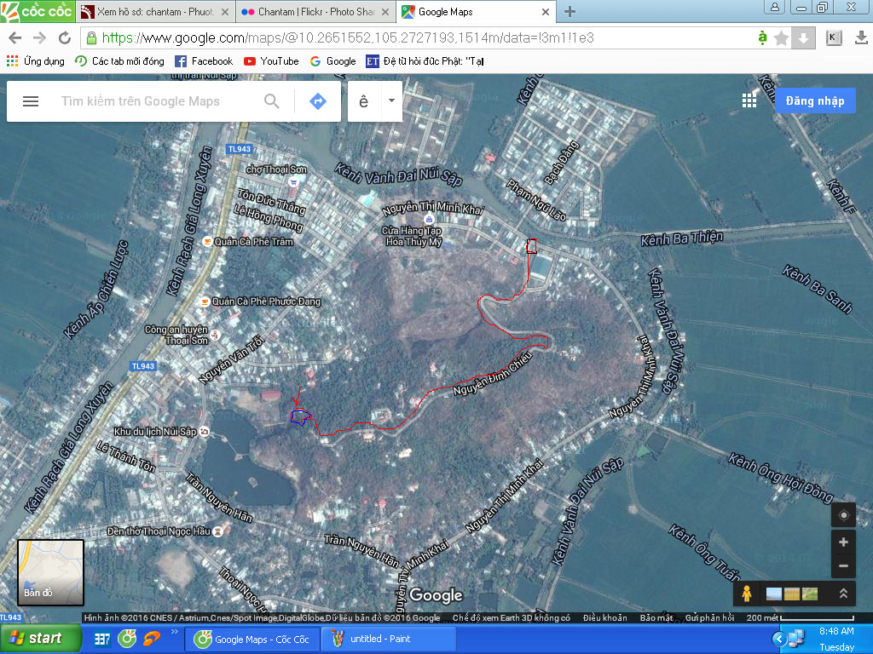Zoom in the map with plus

(x=843, y=542)
